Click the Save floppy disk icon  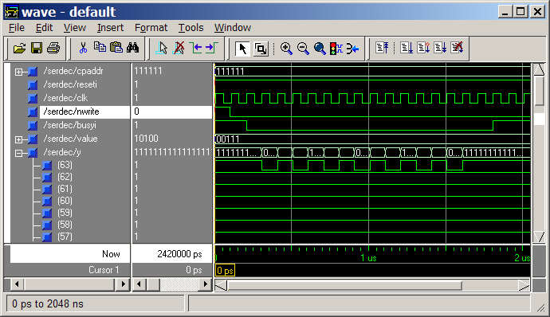tap(37, 48)
